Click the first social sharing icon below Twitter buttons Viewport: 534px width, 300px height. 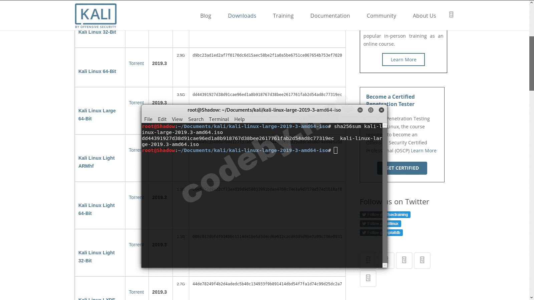pyautogui.click(x=368, y=260)
